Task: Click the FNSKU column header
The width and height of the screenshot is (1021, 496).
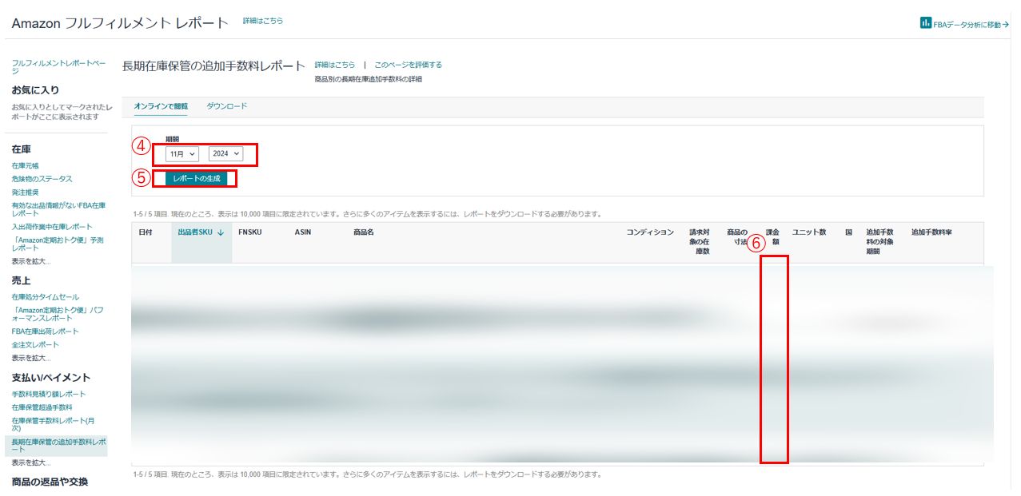Action: pyautogui.click(x=250, y=232)
